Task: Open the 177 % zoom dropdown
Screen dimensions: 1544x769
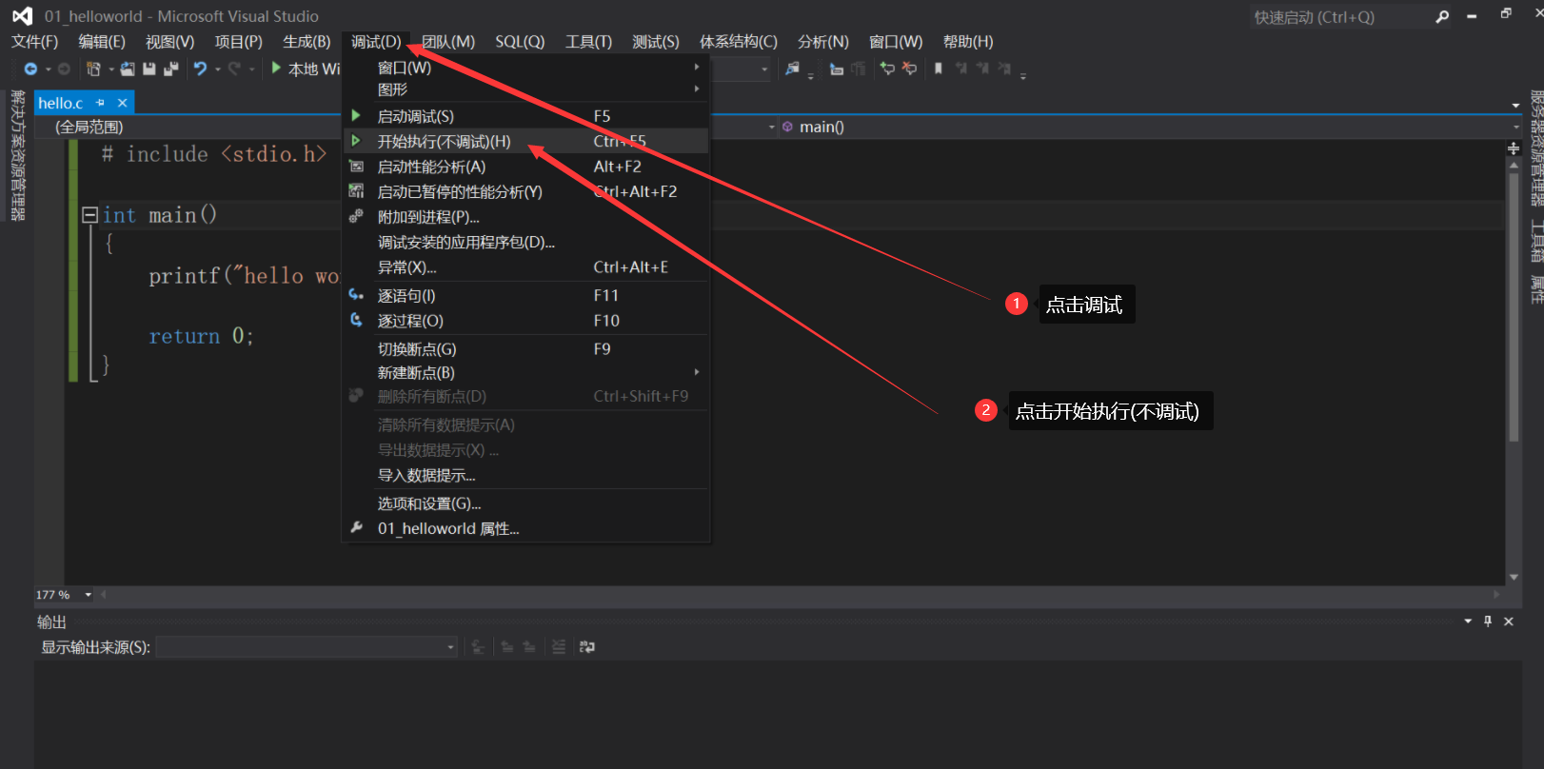Action: (x=89, y=595)
